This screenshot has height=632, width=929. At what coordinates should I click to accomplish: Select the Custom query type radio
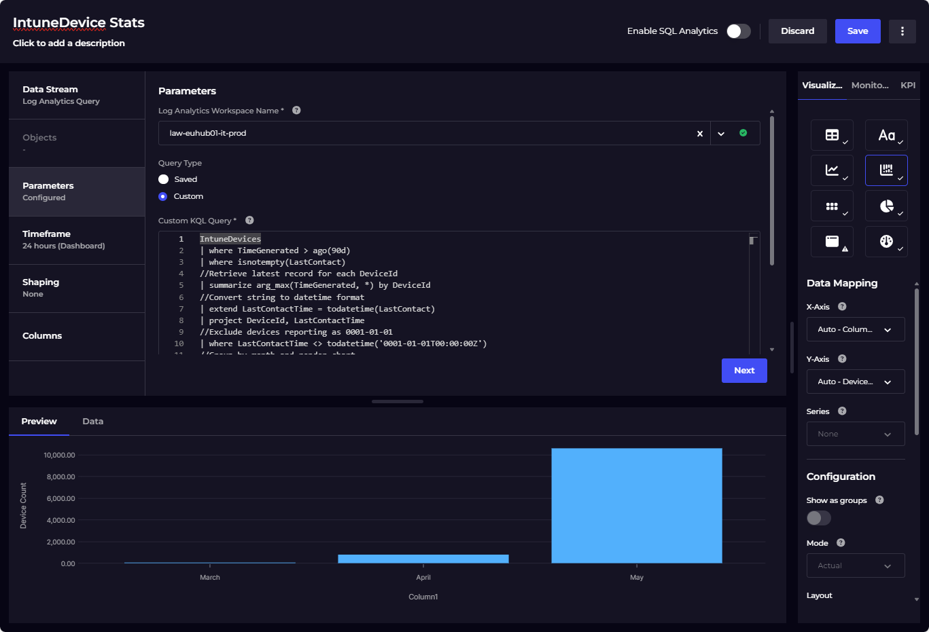[x=163, y=196]
